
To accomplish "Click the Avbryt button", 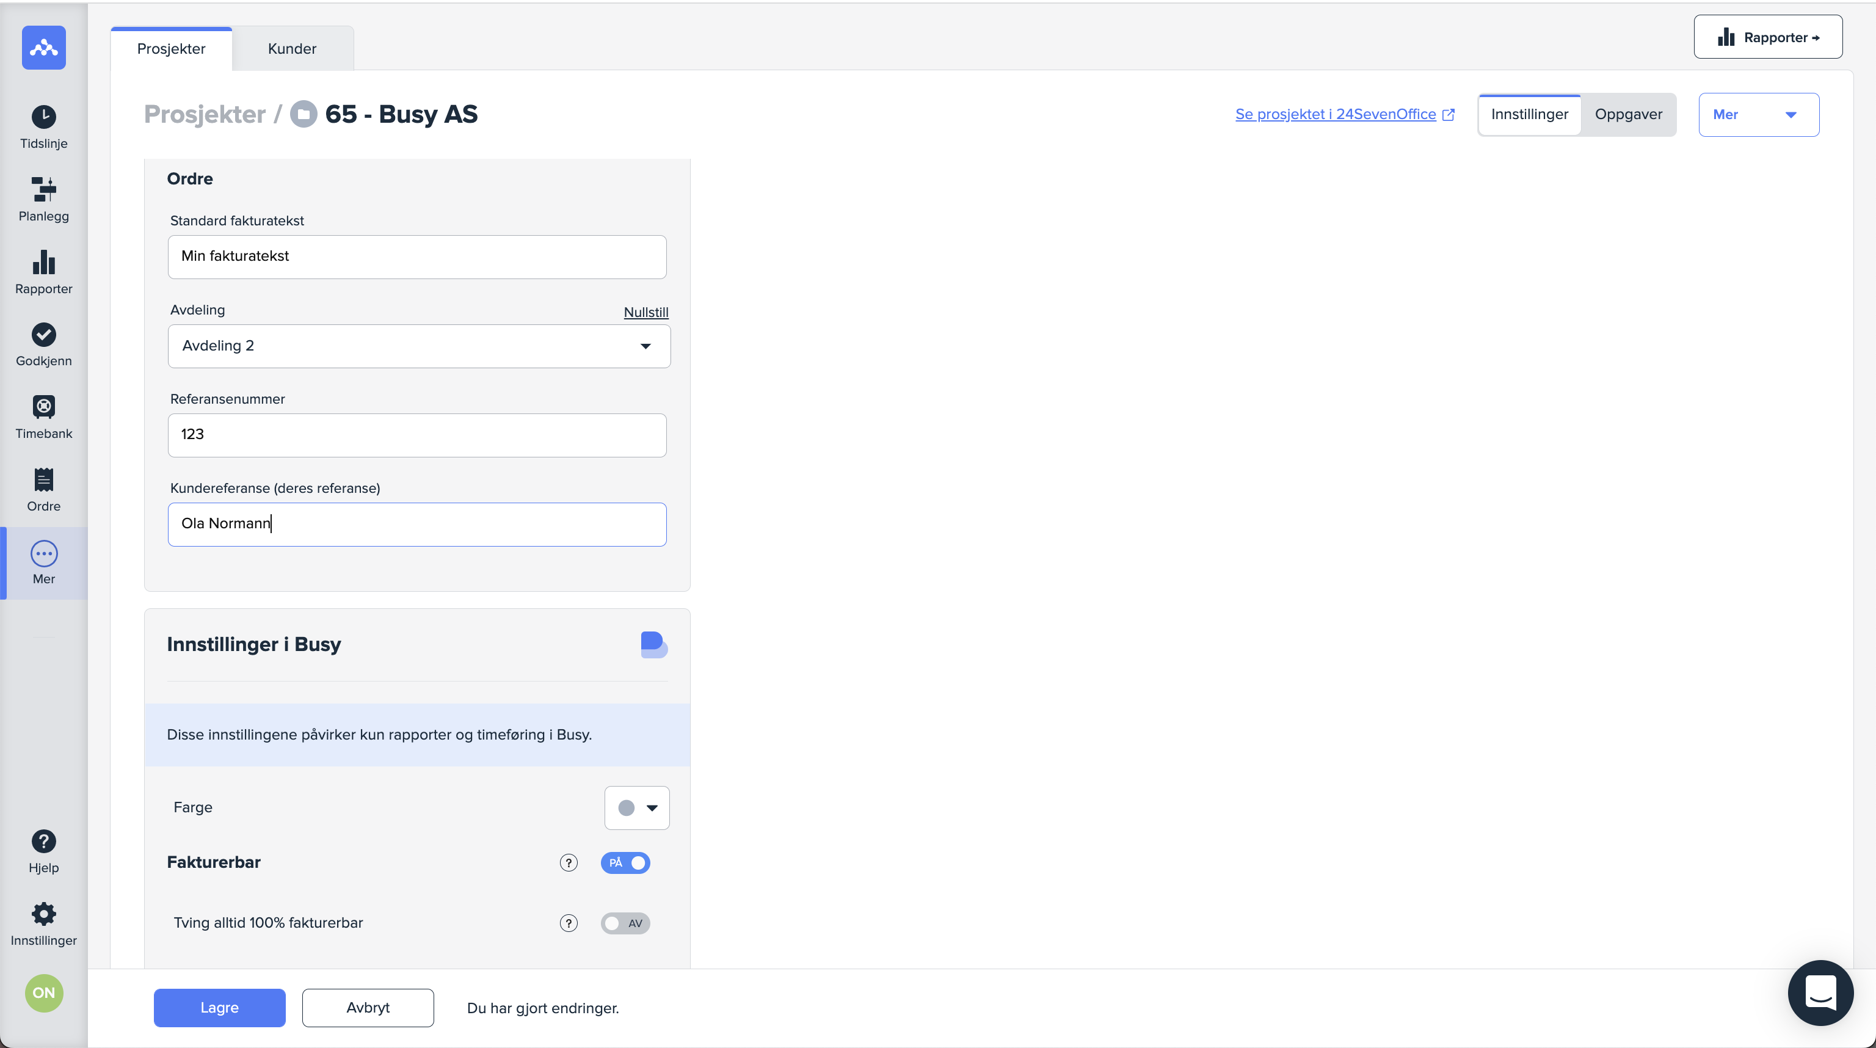I will pyautogui.click(x=368, y=1008).
